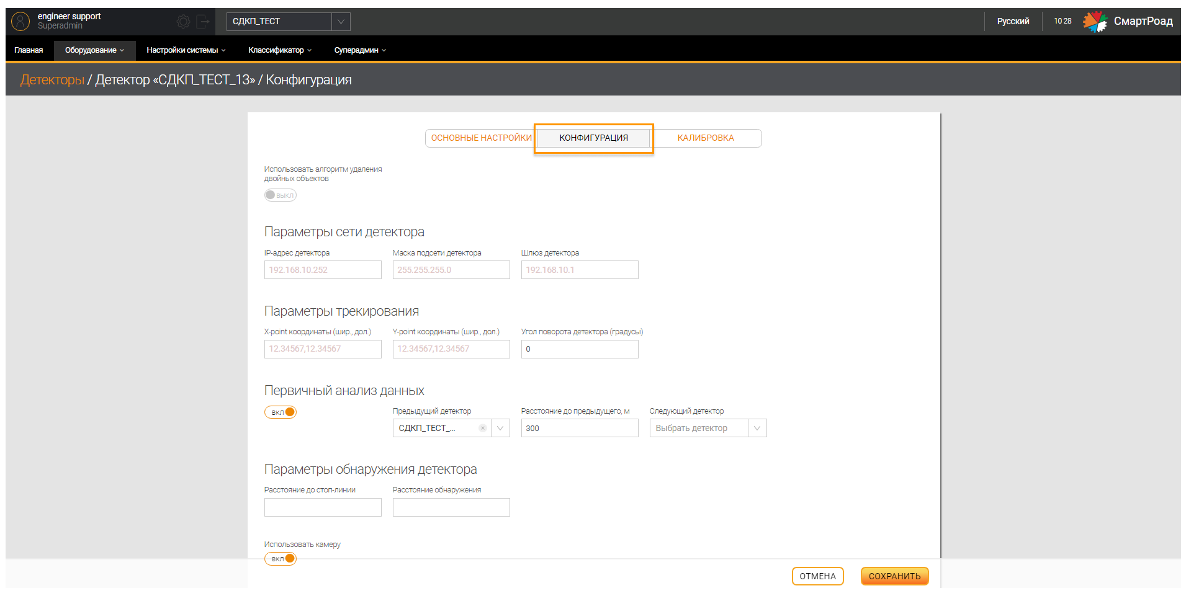Open the Настройки системы menu
The width and height of the screenshot is (1186, 596).
click(x=186, y=50)
